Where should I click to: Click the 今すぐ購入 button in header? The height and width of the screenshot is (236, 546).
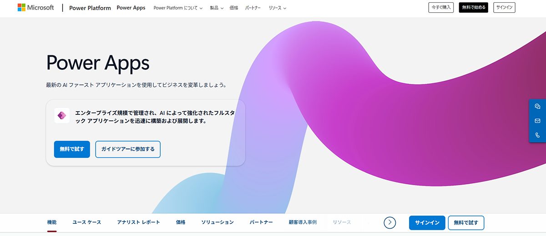pos(441,8)
